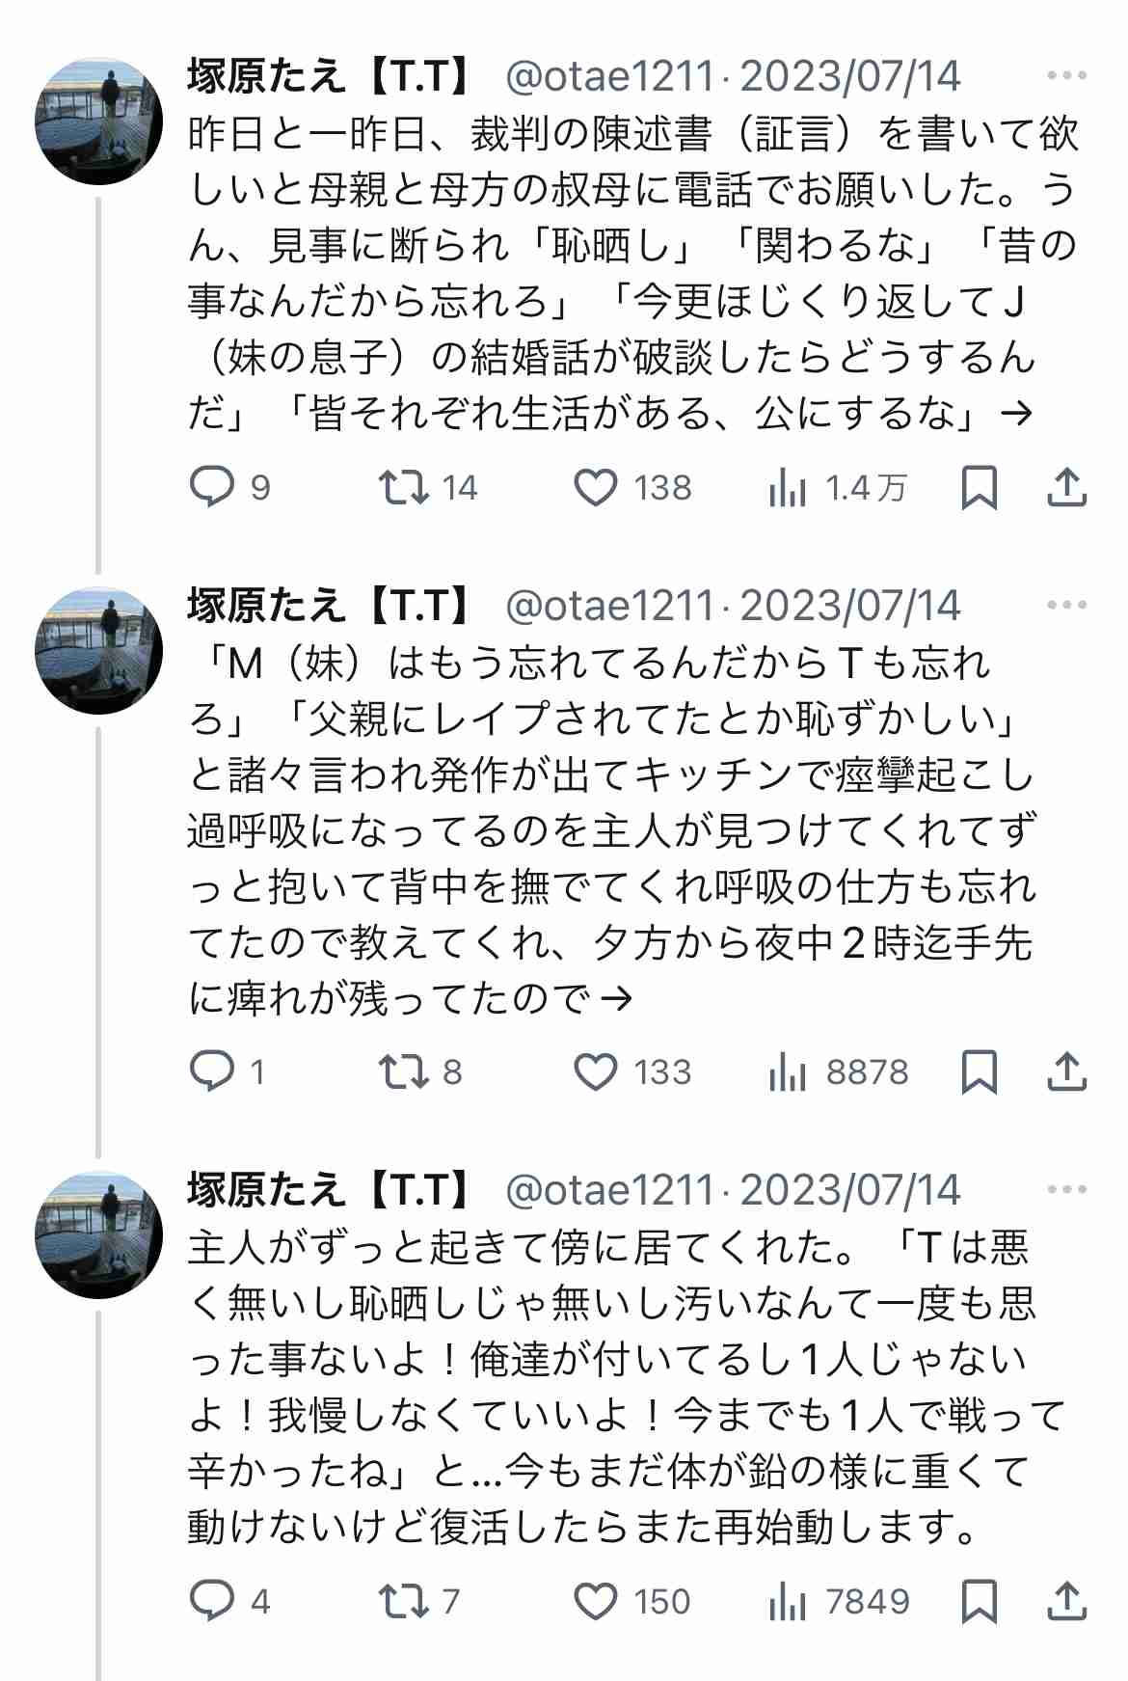Open @otae1211 handle on the second tweet

[610, 606]
